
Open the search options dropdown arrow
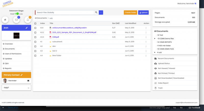pyautogui.click(x=101, y=12)
